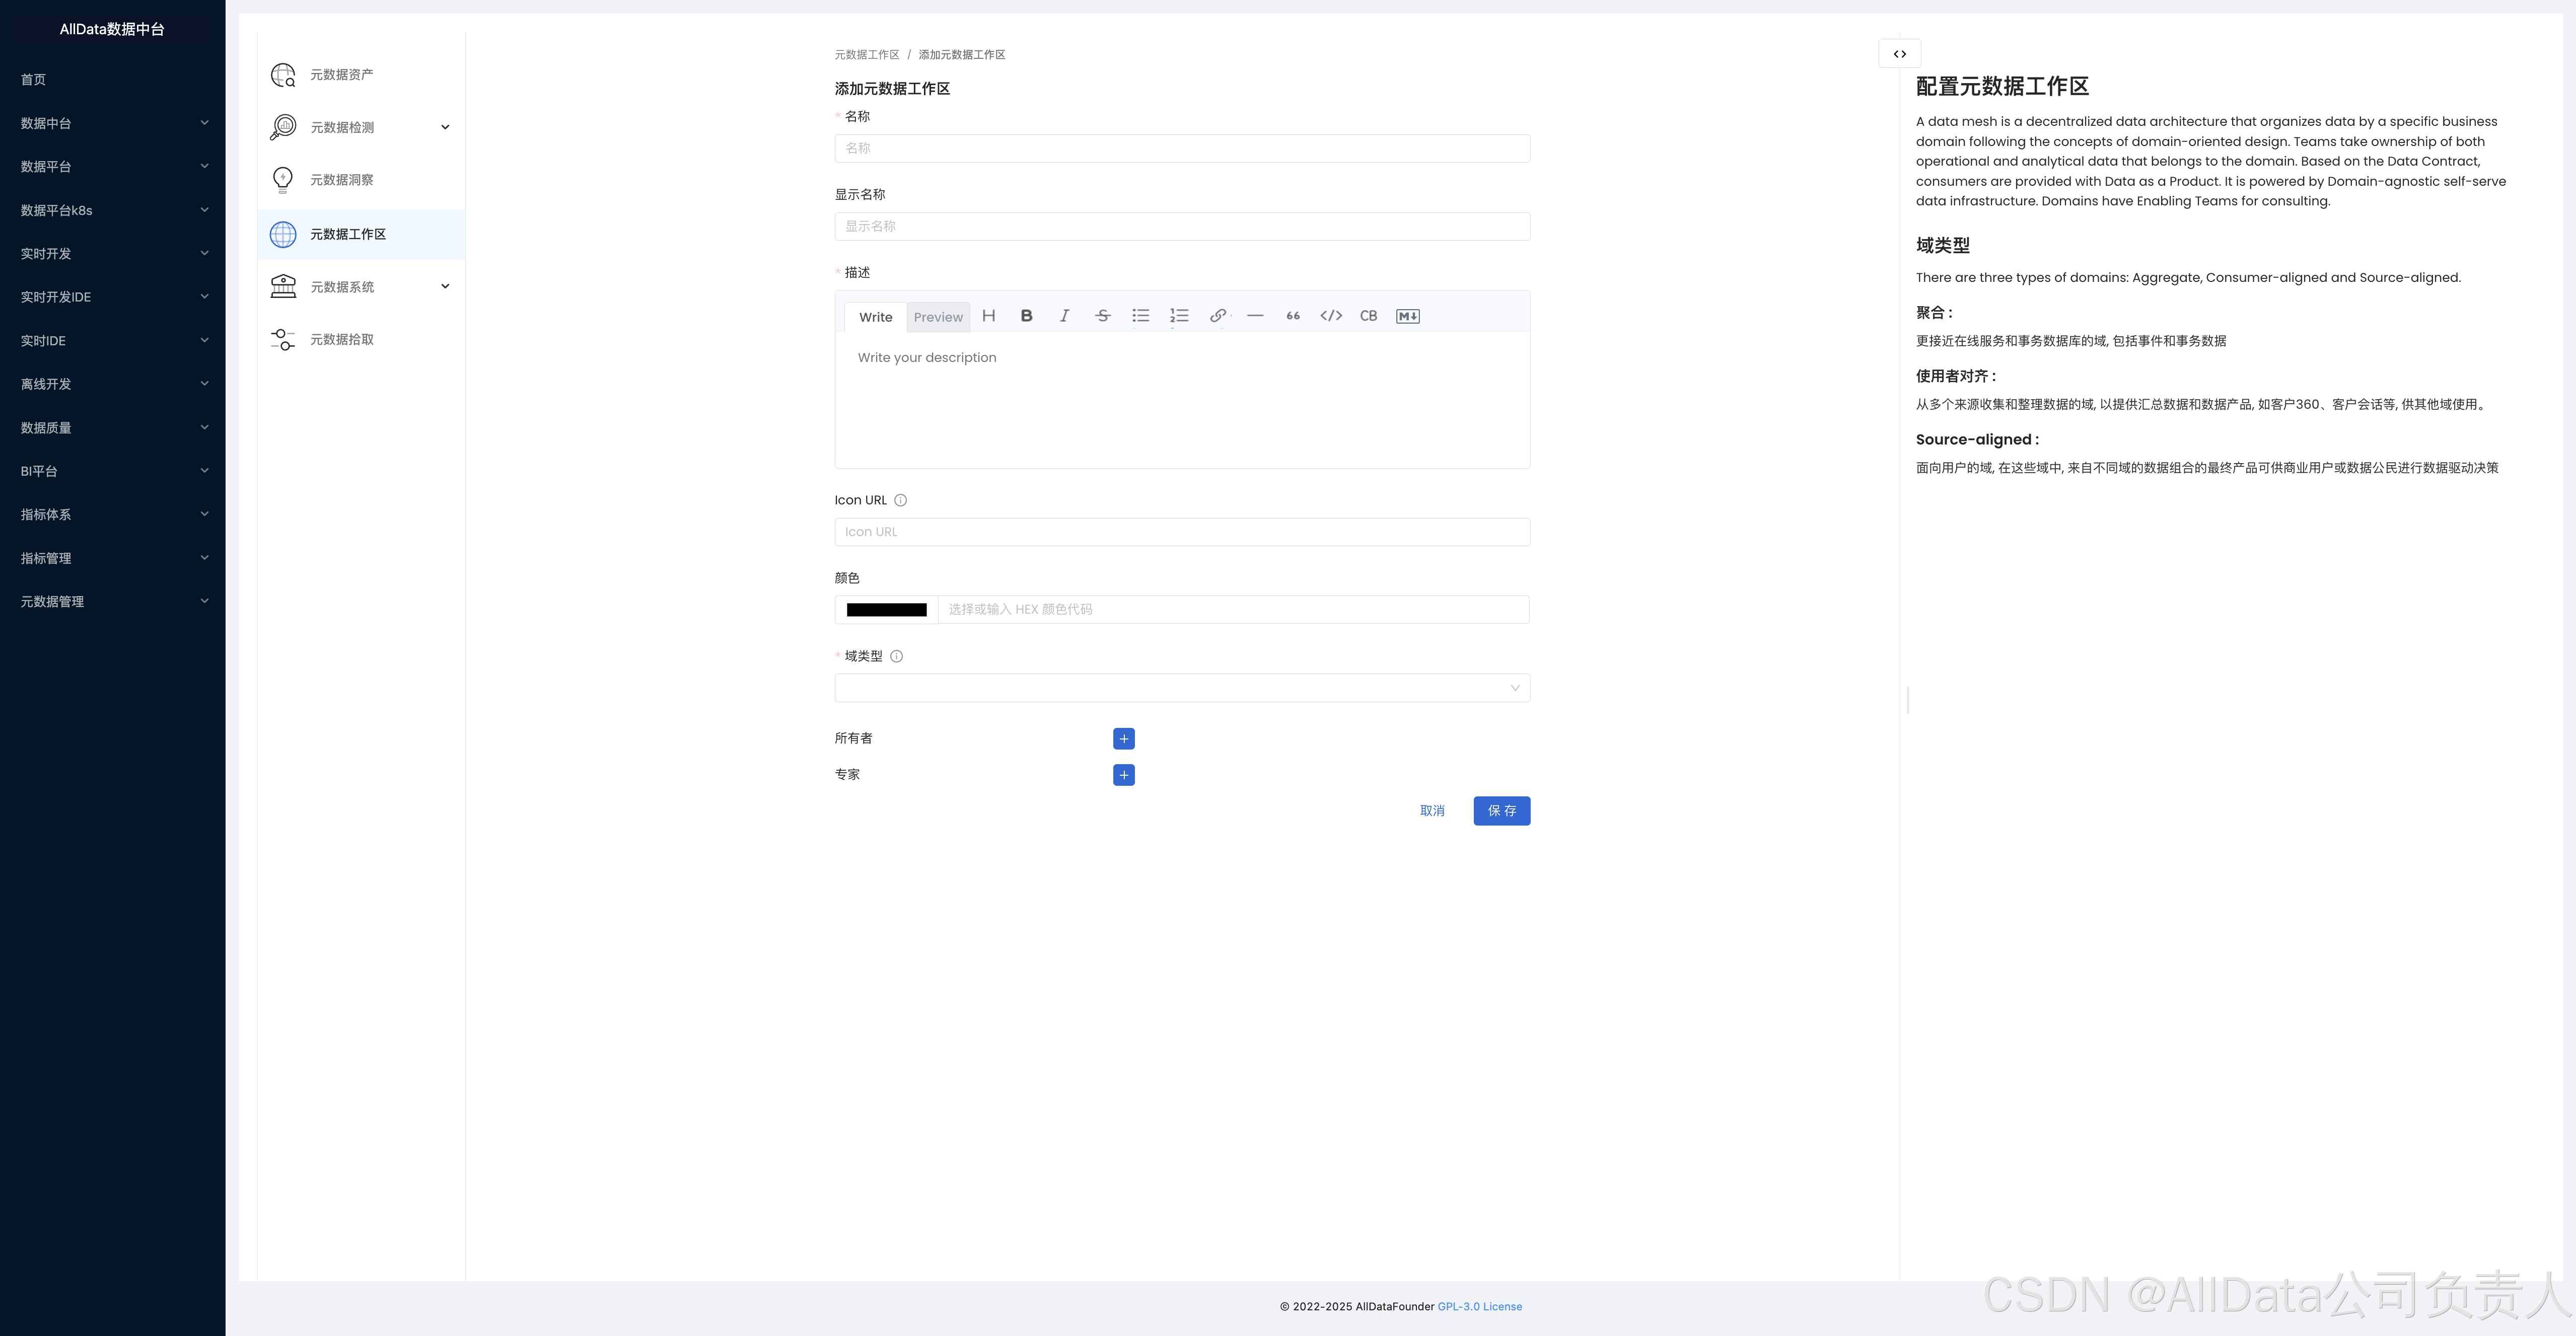Click the 保存 button
The width and height of the screenshot is (2576, 1336).
point(1501,811)
